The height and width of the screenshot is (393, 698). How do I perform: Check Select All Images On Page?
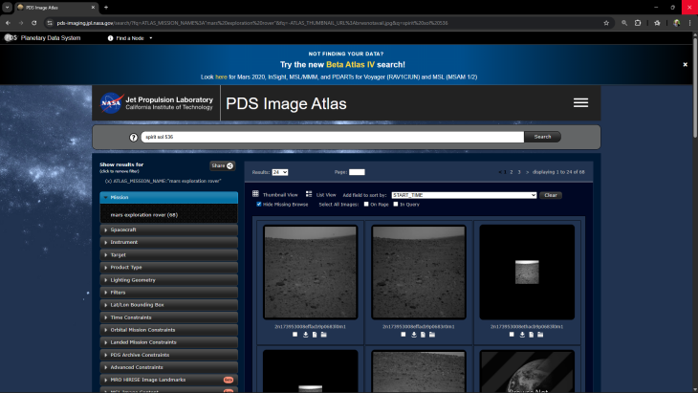click(366, 205)
